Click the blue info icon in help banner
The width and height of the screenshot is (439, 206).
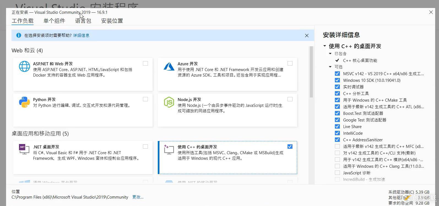pyautogui.click(x=19, y=35)
